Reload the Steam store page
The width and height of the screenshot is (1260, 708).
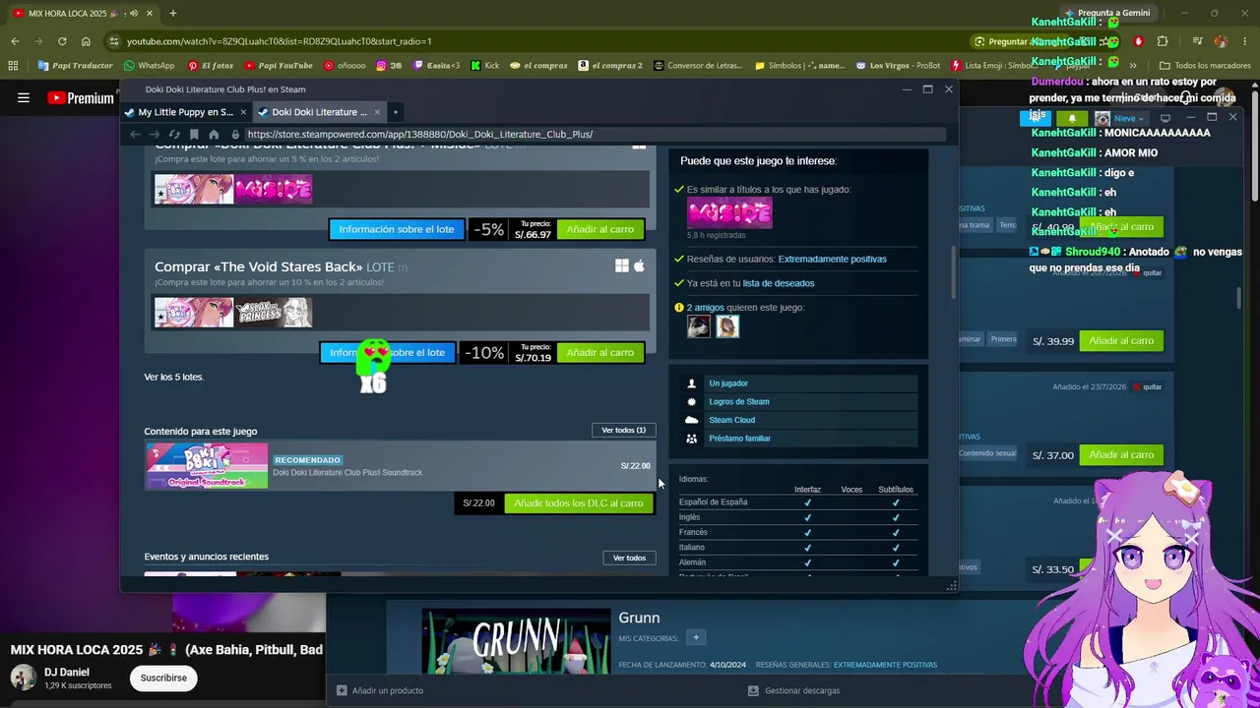tap(174, 134)
